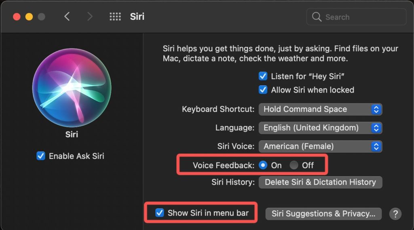Screen dimensions: 414x230
Task: Click the Search input field
Action: click(356, 17)
